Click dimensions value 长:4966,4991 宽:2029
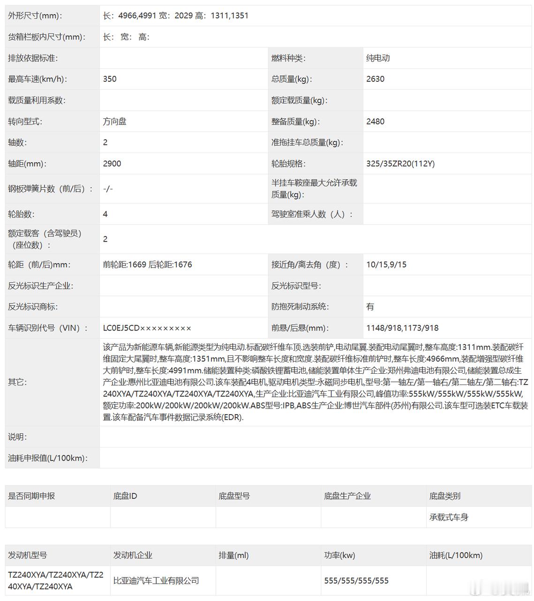This screenshot has width=534, height=601. [x=148, y=15]
